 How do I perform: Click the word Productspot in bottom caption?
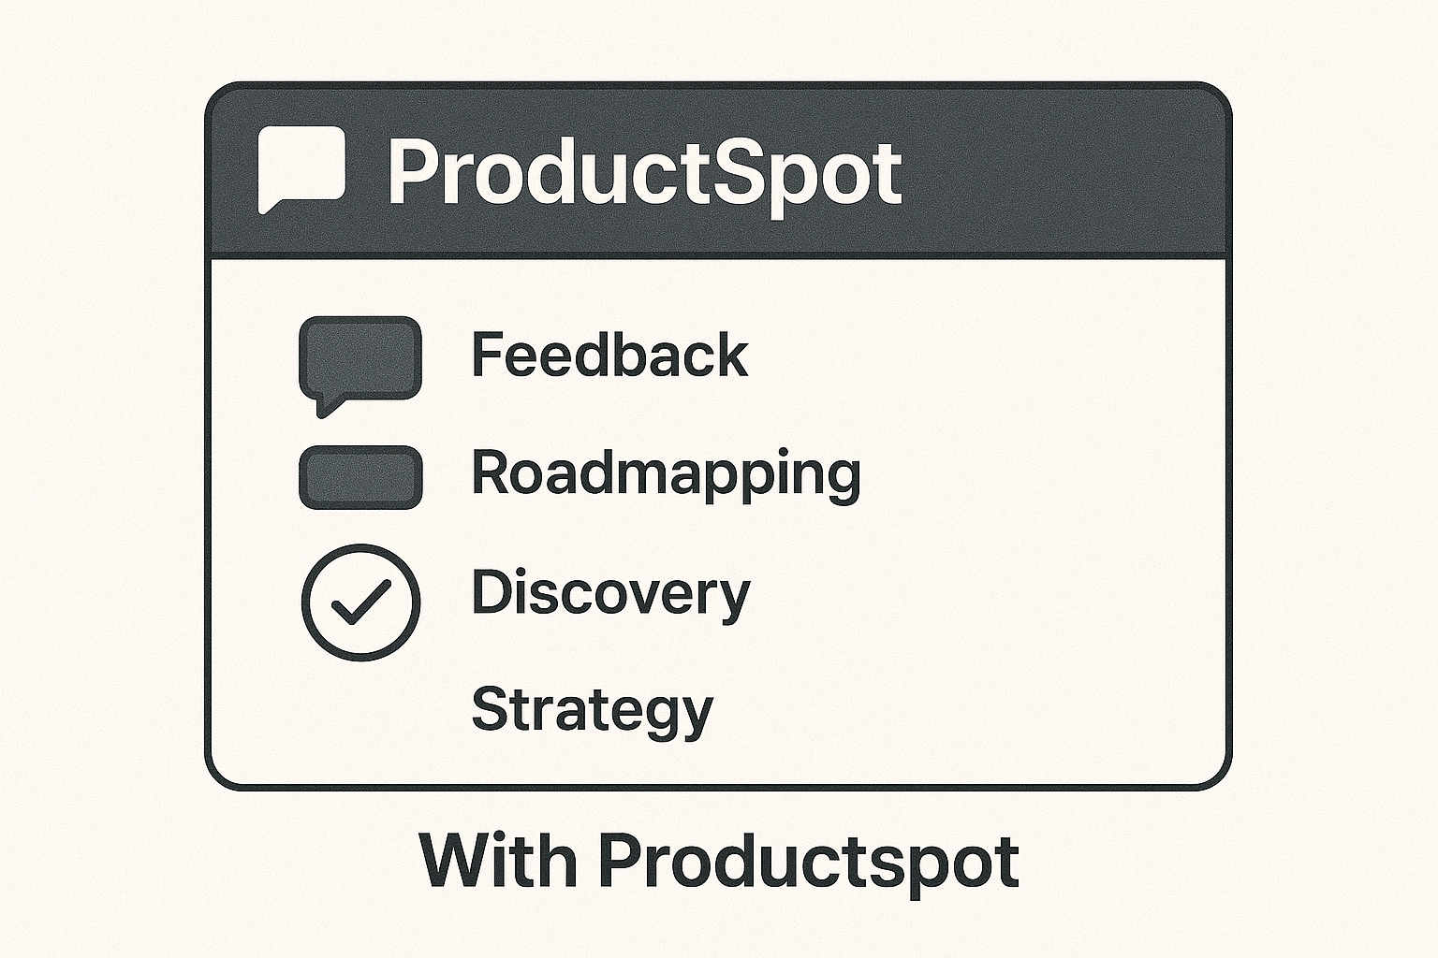click(x=809, y=863)
